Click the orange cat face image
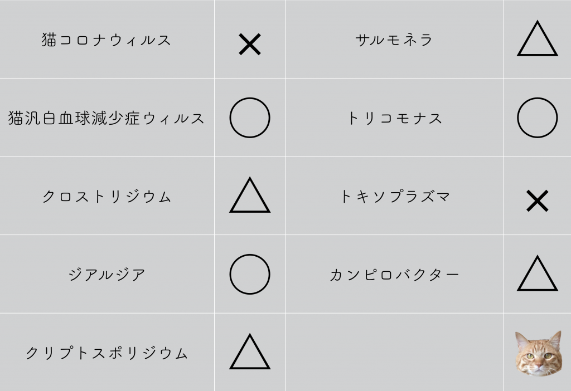Viewport: 571px width, 391px height. [538, 353]
